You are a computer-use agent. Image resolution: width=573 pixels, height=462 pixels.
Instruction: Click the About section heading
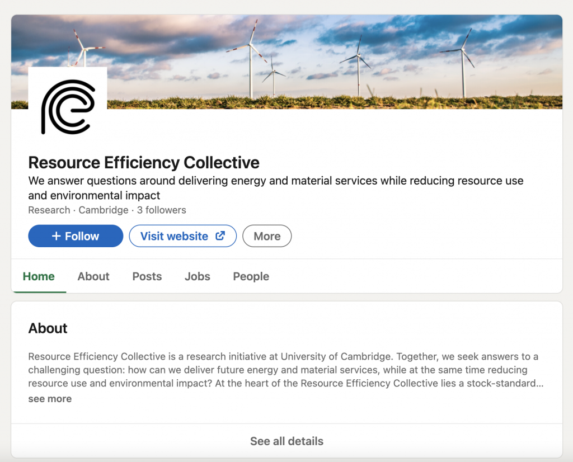coord(48,328)
